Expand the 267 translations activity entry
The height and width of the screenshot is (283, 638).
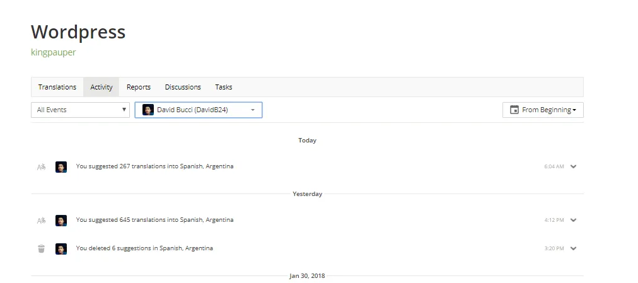tap(573, 166)
